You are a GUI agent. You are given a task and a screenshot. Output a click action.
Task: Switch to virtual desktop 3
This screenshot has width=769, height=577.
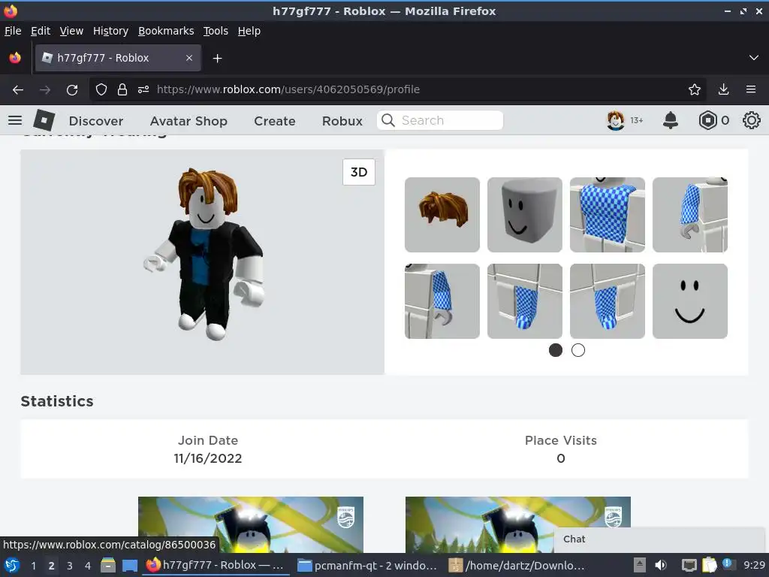pyautogui.click(x=70, y=566)
